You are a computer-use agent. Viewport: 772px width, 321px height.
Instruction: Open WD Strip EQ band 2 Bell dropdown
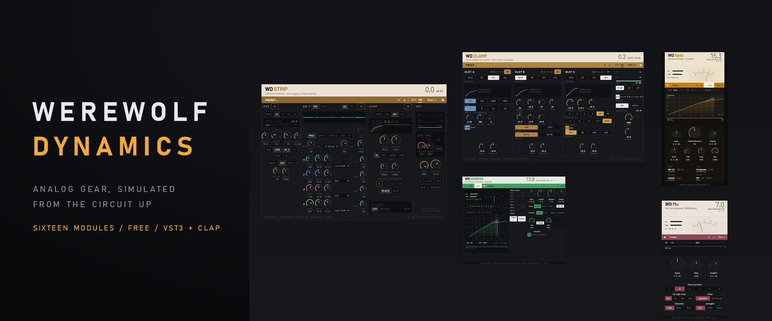[x=342, y=181]
